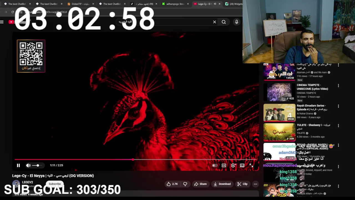This screenshot has width=355, height=200.
Task: Seek using the red progress bar scrubber
Action: (x=133, y=159)
